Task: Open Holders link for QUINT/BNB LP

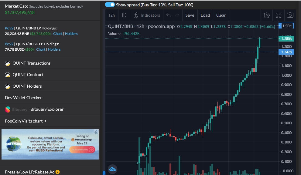Action: 71,34
